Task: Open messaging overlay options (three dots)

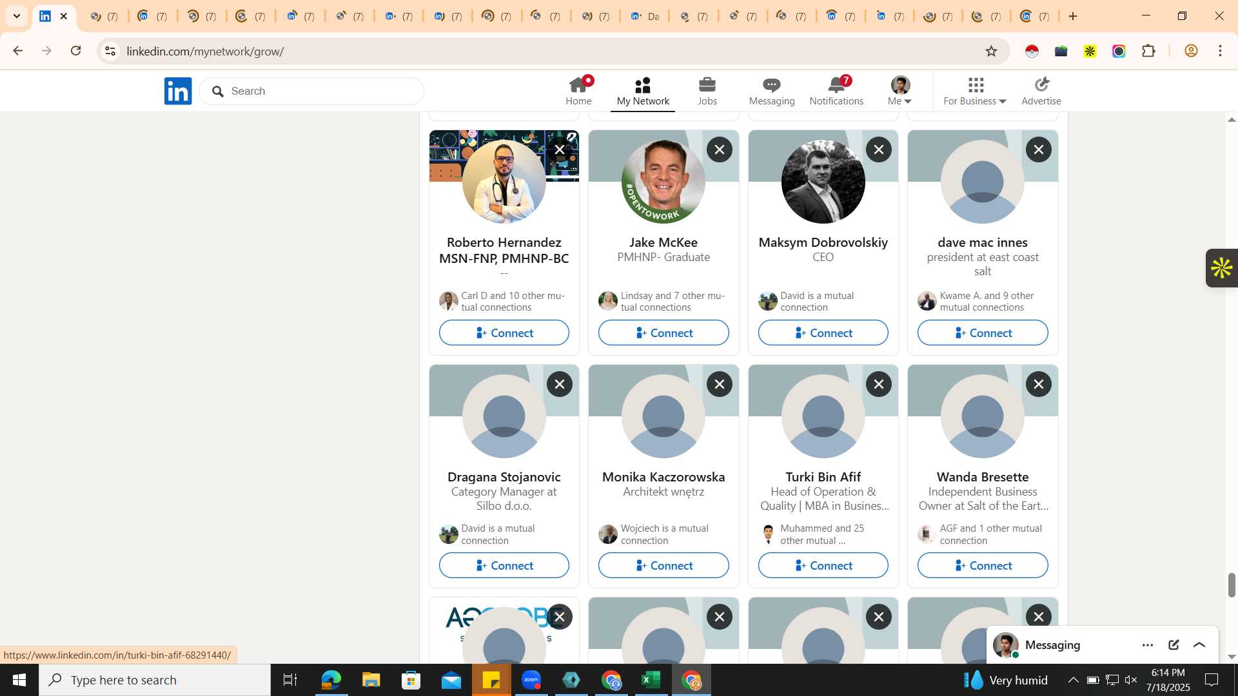Action: pyautogui.click(x=1148, y=645)
